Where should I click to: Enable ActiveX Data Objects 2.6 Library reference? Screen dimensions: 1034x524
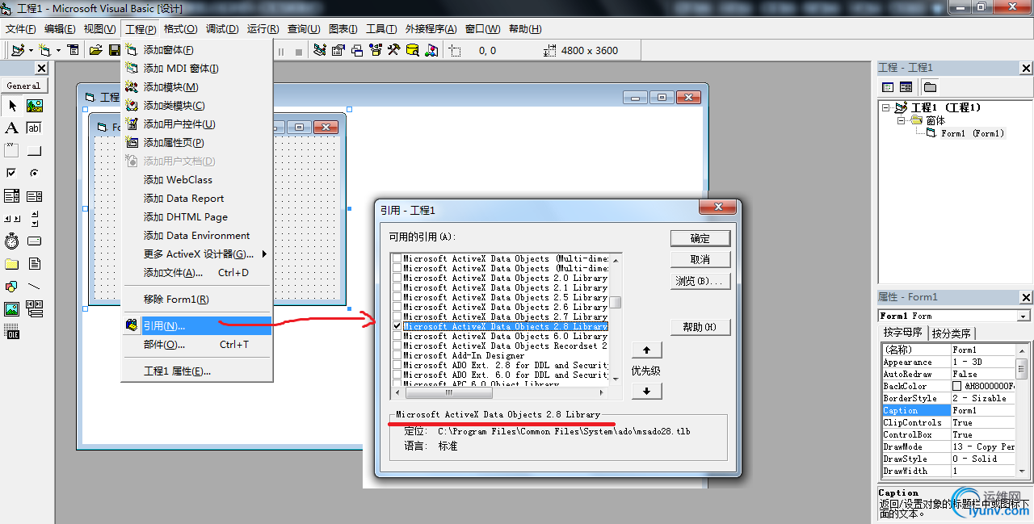(x=397, y=308)
